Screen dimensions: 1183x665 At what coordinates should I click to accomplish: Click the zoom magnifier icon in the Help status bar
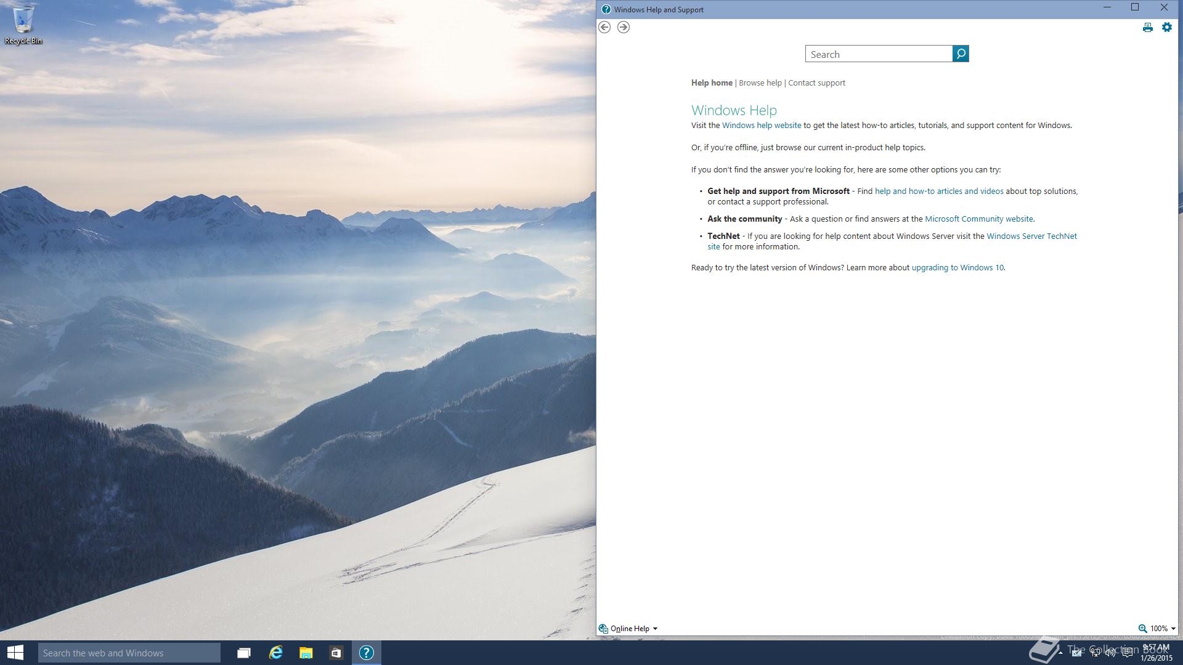[1142, 629]
